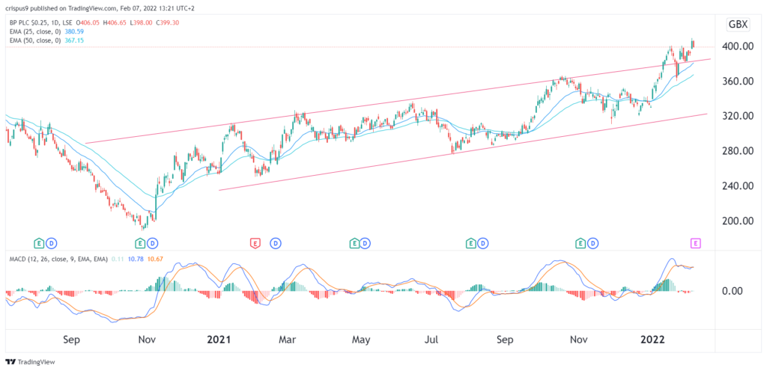The width and height of the screenshot is (767, 371).
Task: Click the red earnings marker in February 2021
Action: [x=255, y=242]
